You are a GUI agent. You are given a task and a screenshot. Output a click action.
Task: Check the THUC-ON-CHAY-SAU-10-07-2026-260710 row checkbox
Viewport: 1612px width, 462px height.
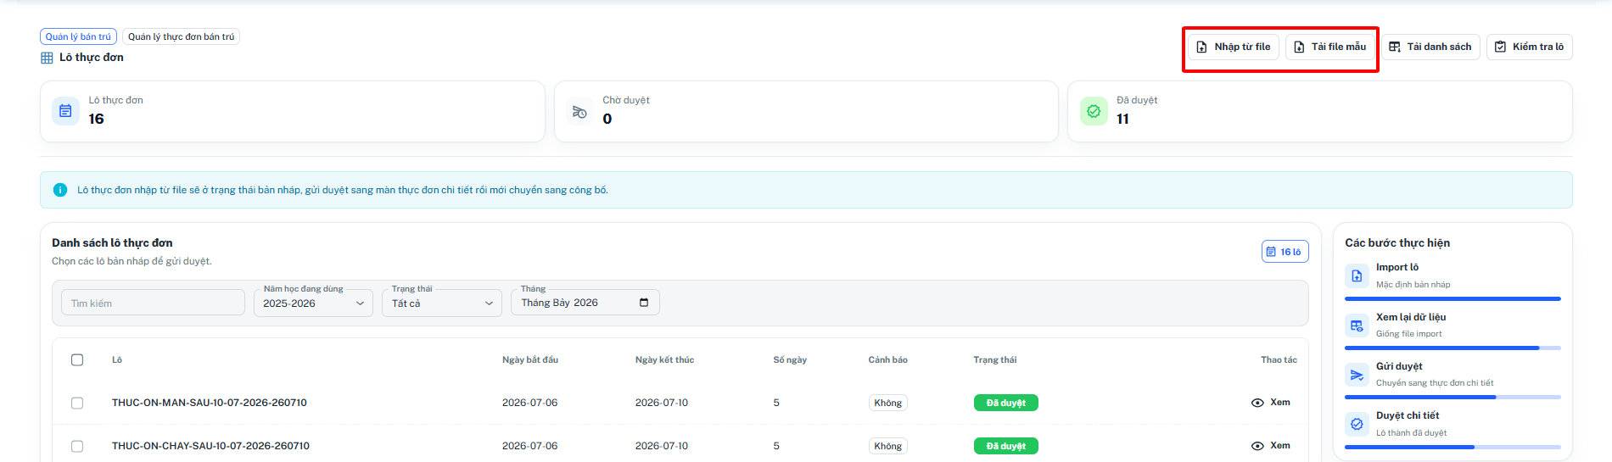click(77, 446)
